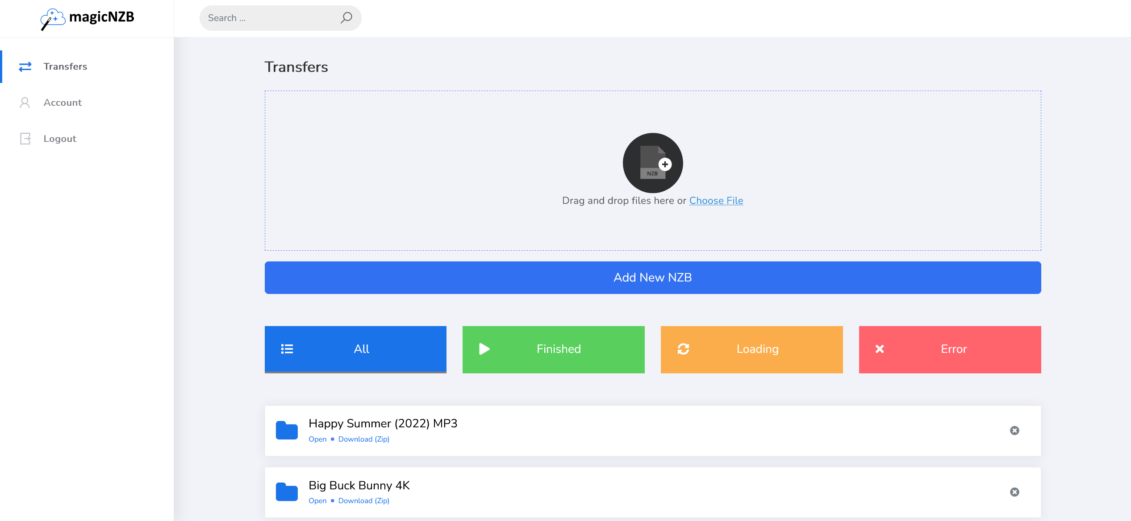Remove the Happy Summer (2022) MP3 transfer
1131x521 pixels.
(1014, 430)
